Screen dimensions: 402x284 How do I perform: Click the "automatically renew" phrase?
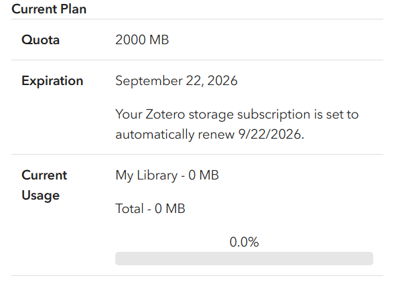(x=170, y=135)
